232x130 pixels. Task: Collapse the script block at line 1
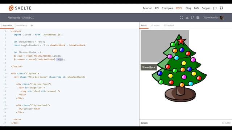[7, 31]
